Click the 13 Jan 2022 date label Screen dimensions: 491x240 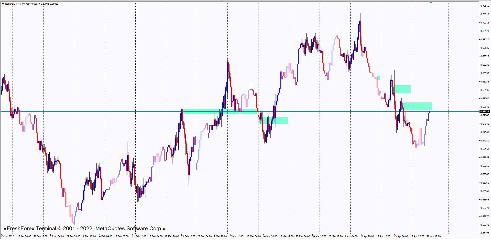pyautogui.click(x=8, y=236)
